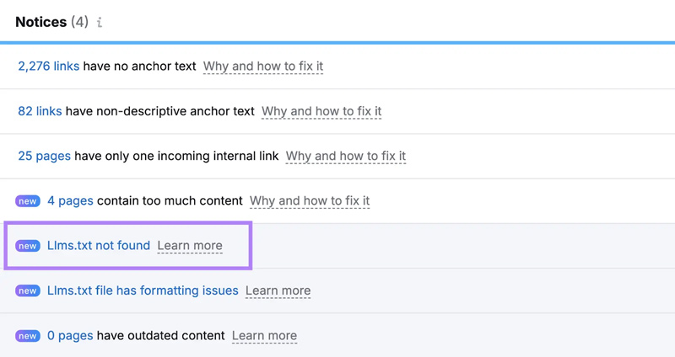The image size is (675, 357).
Task: Click Learn more for outdated content
Action: [264, 336]
